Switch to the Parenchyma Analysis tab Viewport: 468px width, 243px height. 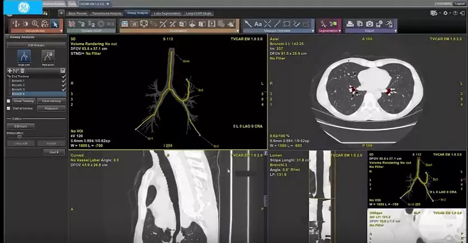(107, 13)
